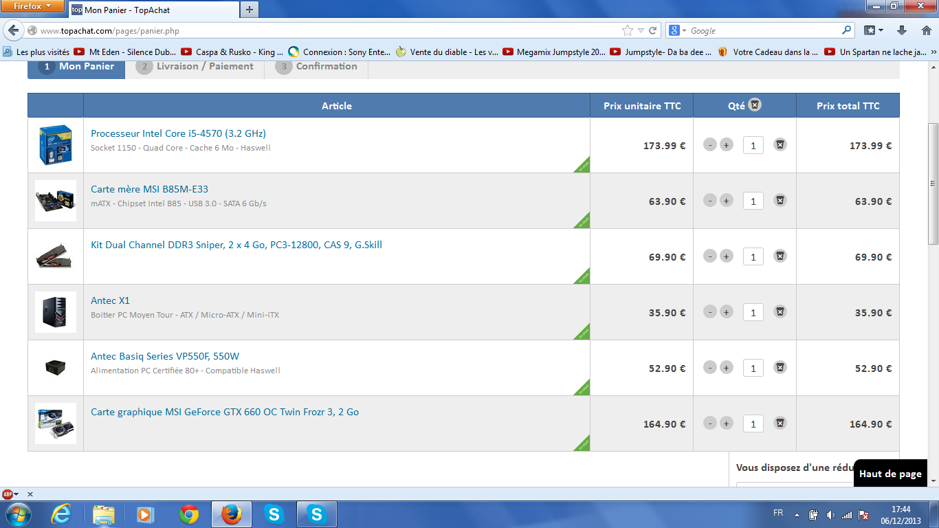939x528 pixels.
Task: Close the add-on bar
Action: (30, 494)
